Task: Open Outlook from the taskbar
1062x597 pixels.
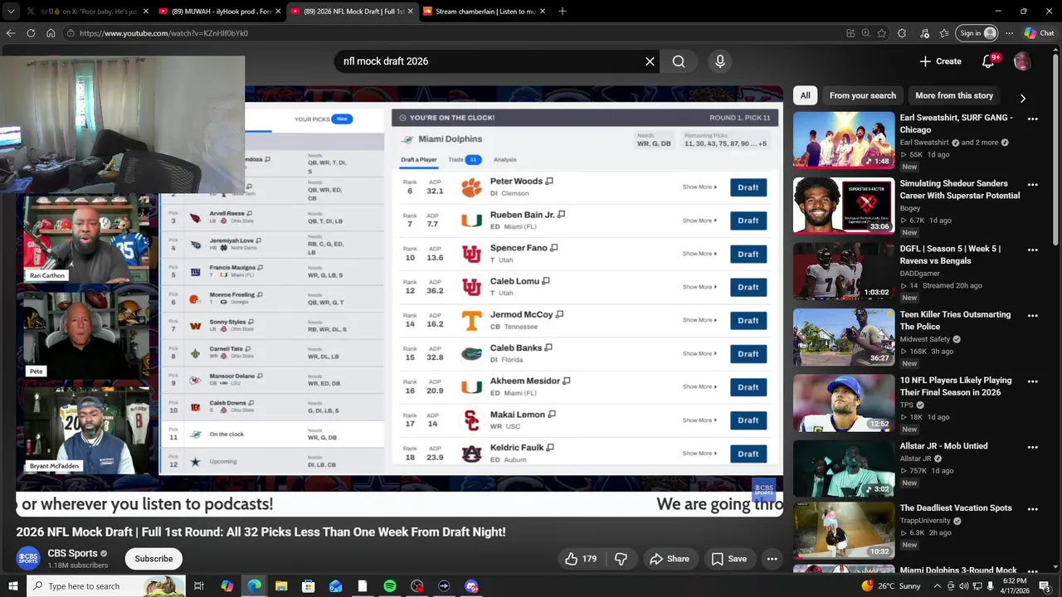Action: [335, 586]
